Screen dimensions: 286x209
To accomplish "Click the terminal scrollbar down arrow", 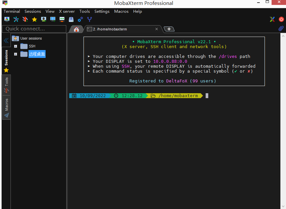I will [x=283, y=206].
